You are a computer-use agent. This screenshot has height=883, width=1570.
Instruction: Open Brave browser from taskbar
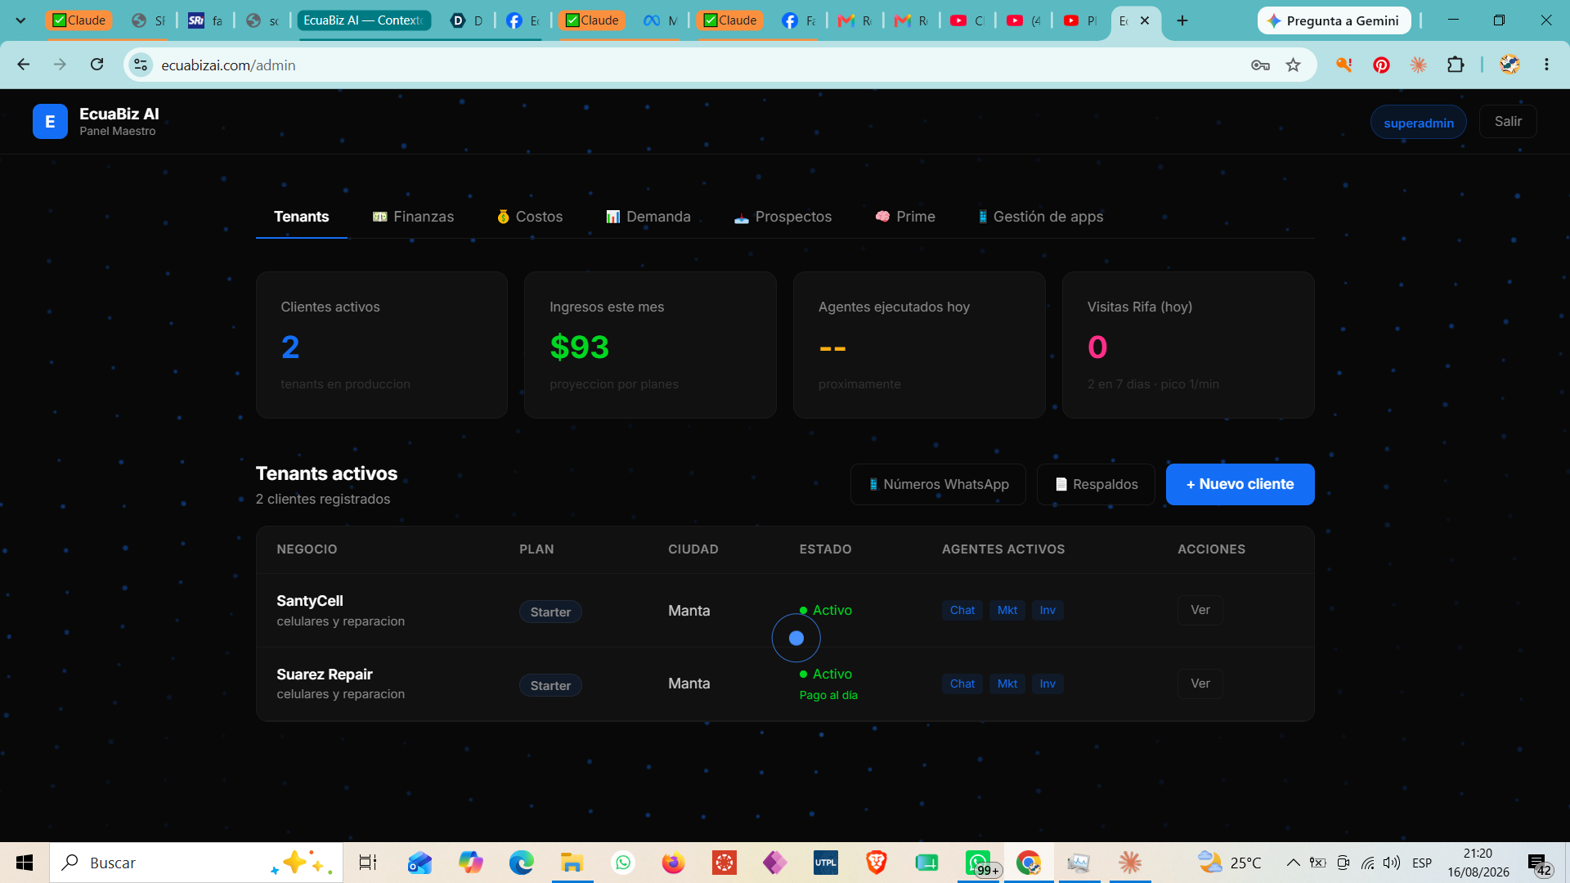point(876,863)
